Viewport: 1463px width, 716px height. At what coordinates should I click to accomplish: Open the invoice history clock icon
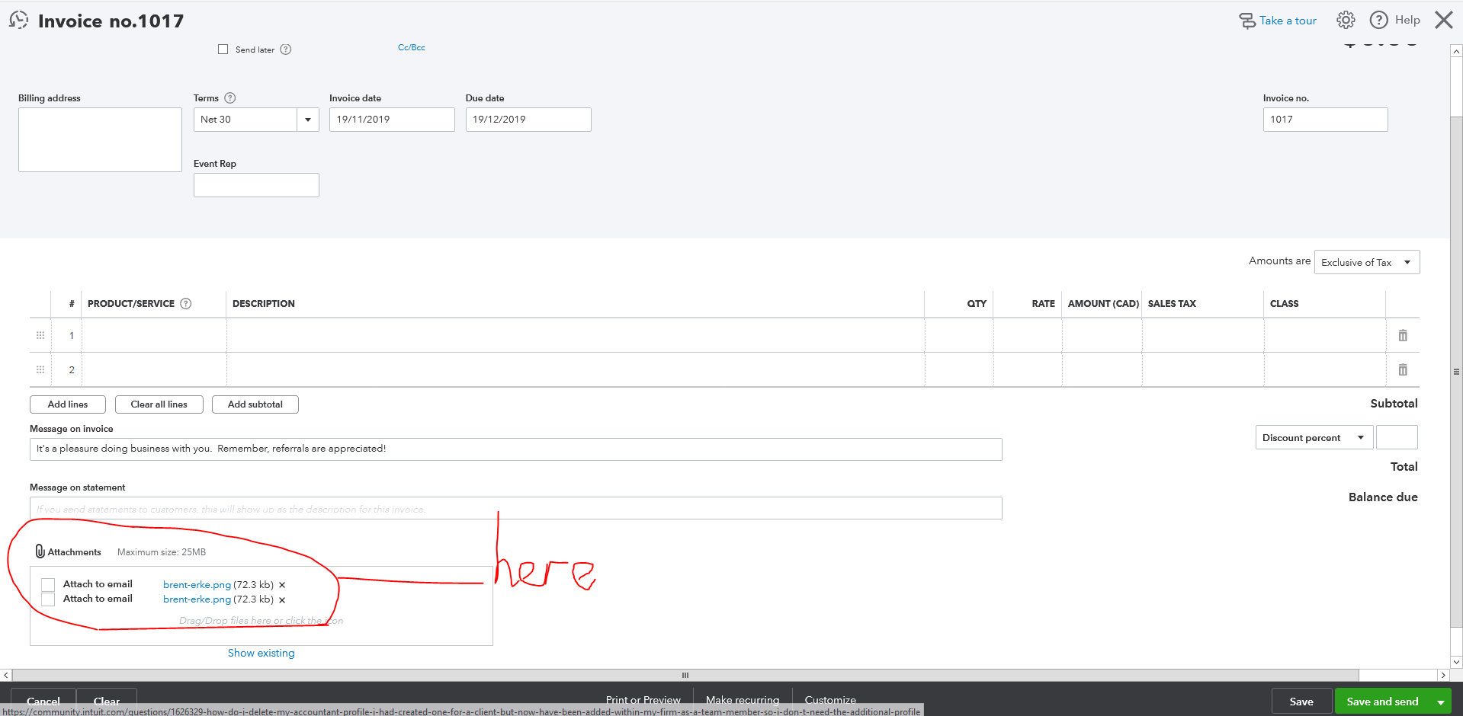pyautogui.click(x=18, y=20)
